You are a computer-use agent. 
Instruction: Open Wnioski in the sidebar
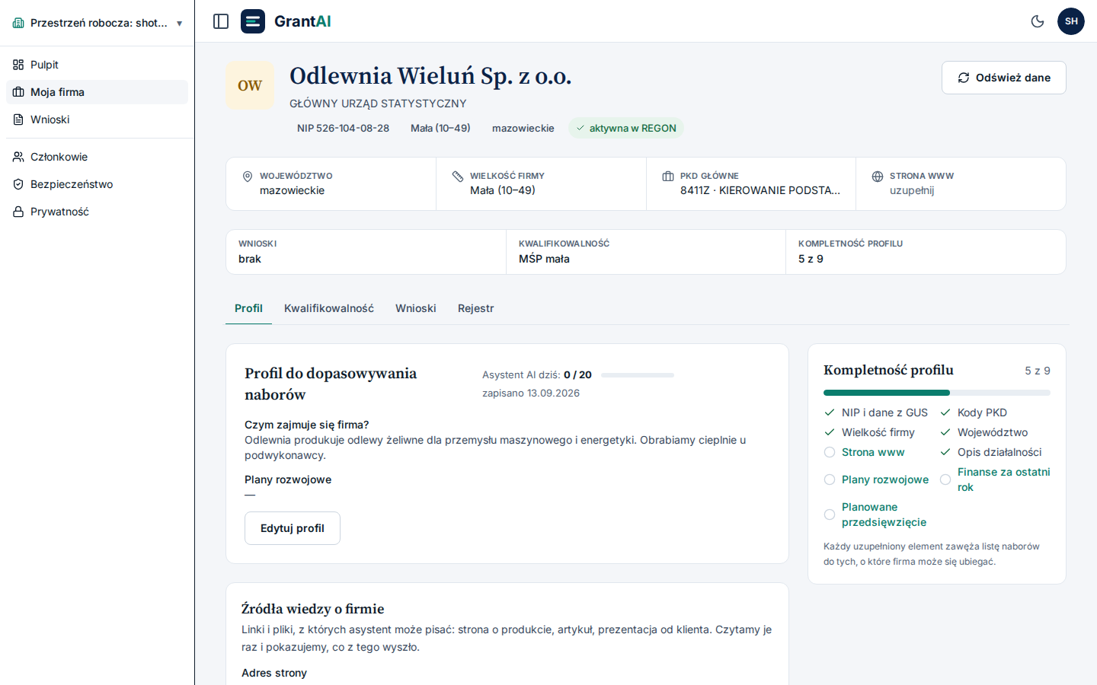pos(97,119)
